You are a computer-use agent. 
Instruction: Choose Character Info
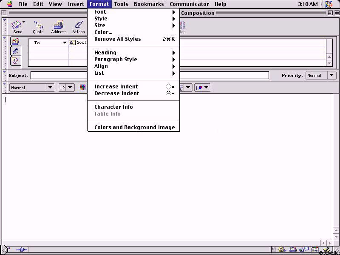click(133, 107)
